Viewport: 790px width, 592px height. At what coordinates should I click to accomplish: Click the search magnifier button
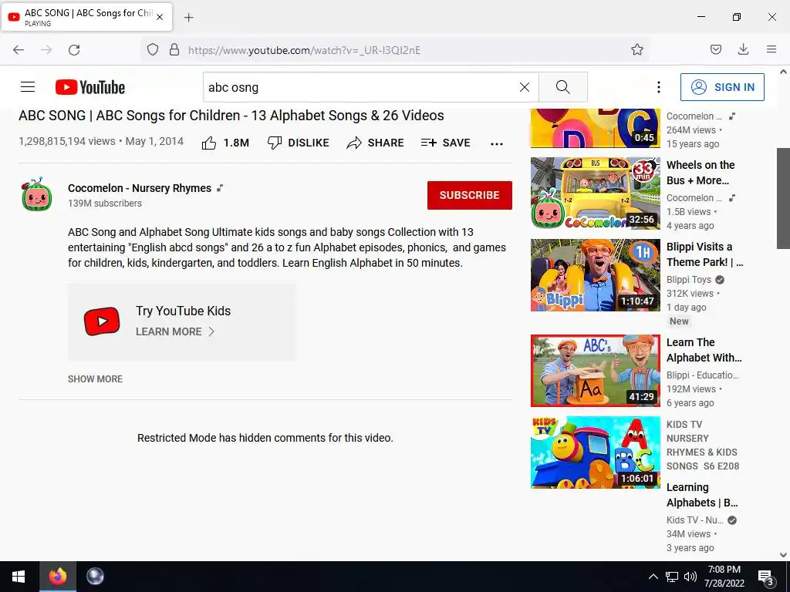[562, 87]
